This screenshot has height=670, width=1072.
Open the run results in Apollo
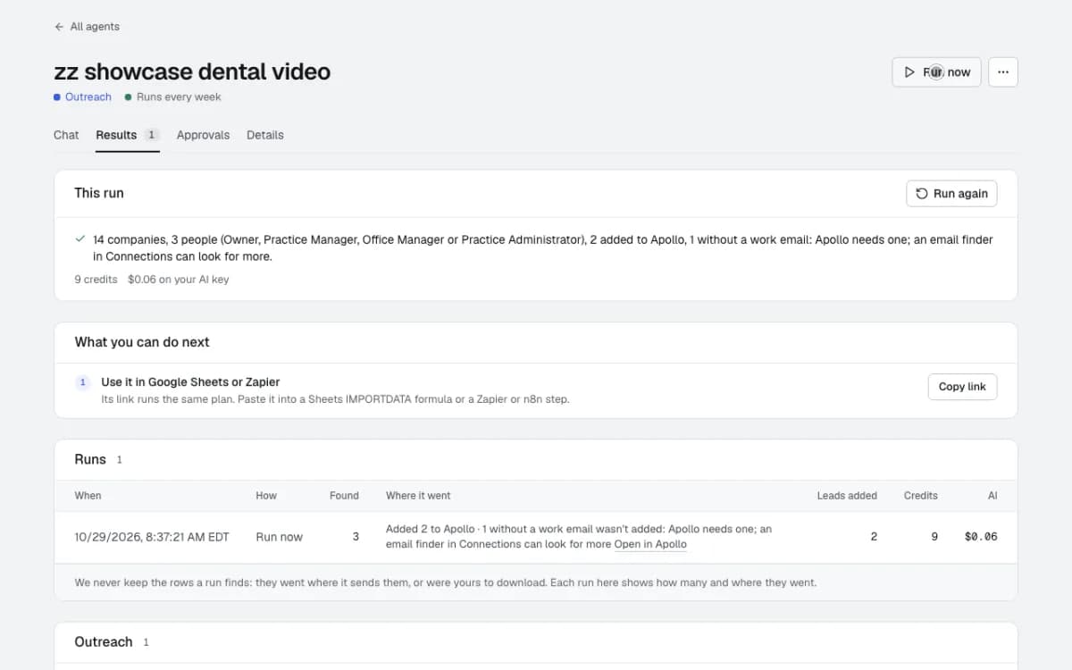[650, 544]
